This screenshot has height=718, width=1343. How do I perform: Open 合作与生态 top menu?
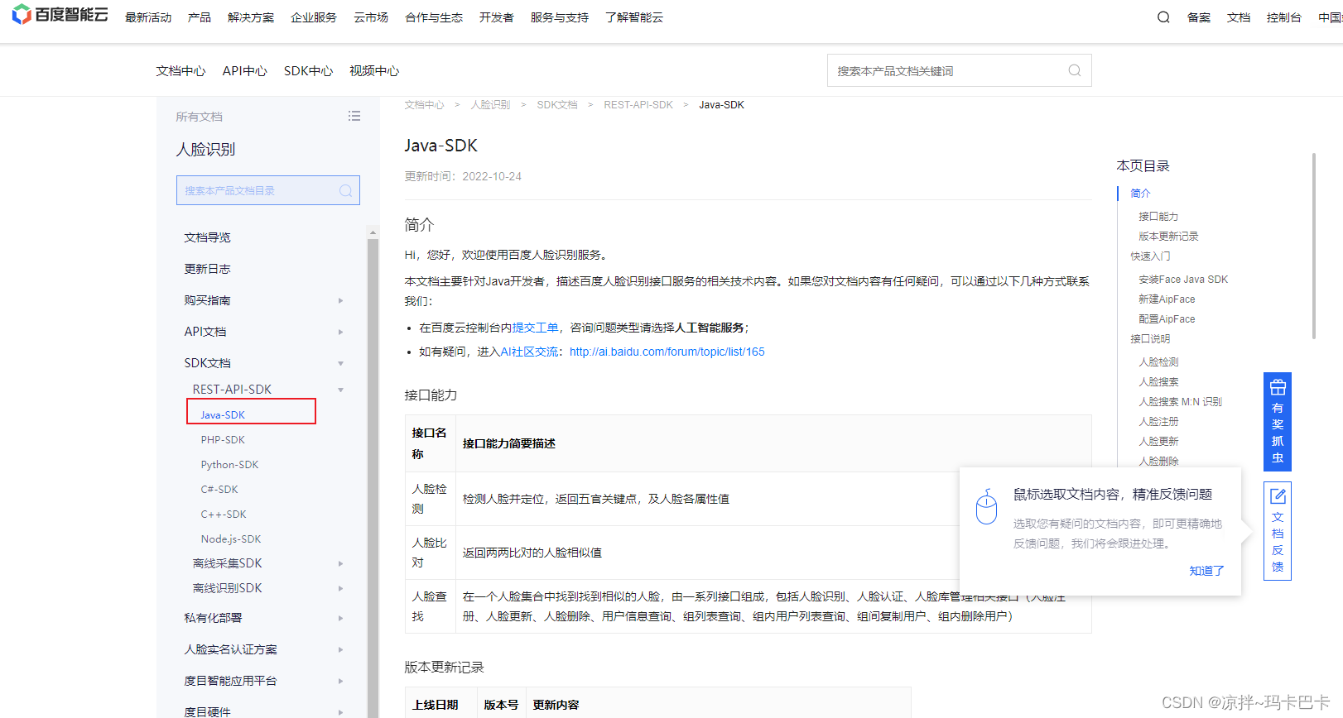(x=434, y=17)
